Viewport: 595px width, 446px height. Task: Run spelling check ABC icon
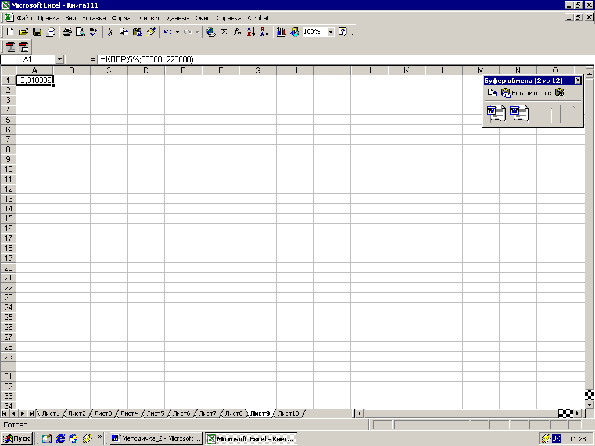94,33
